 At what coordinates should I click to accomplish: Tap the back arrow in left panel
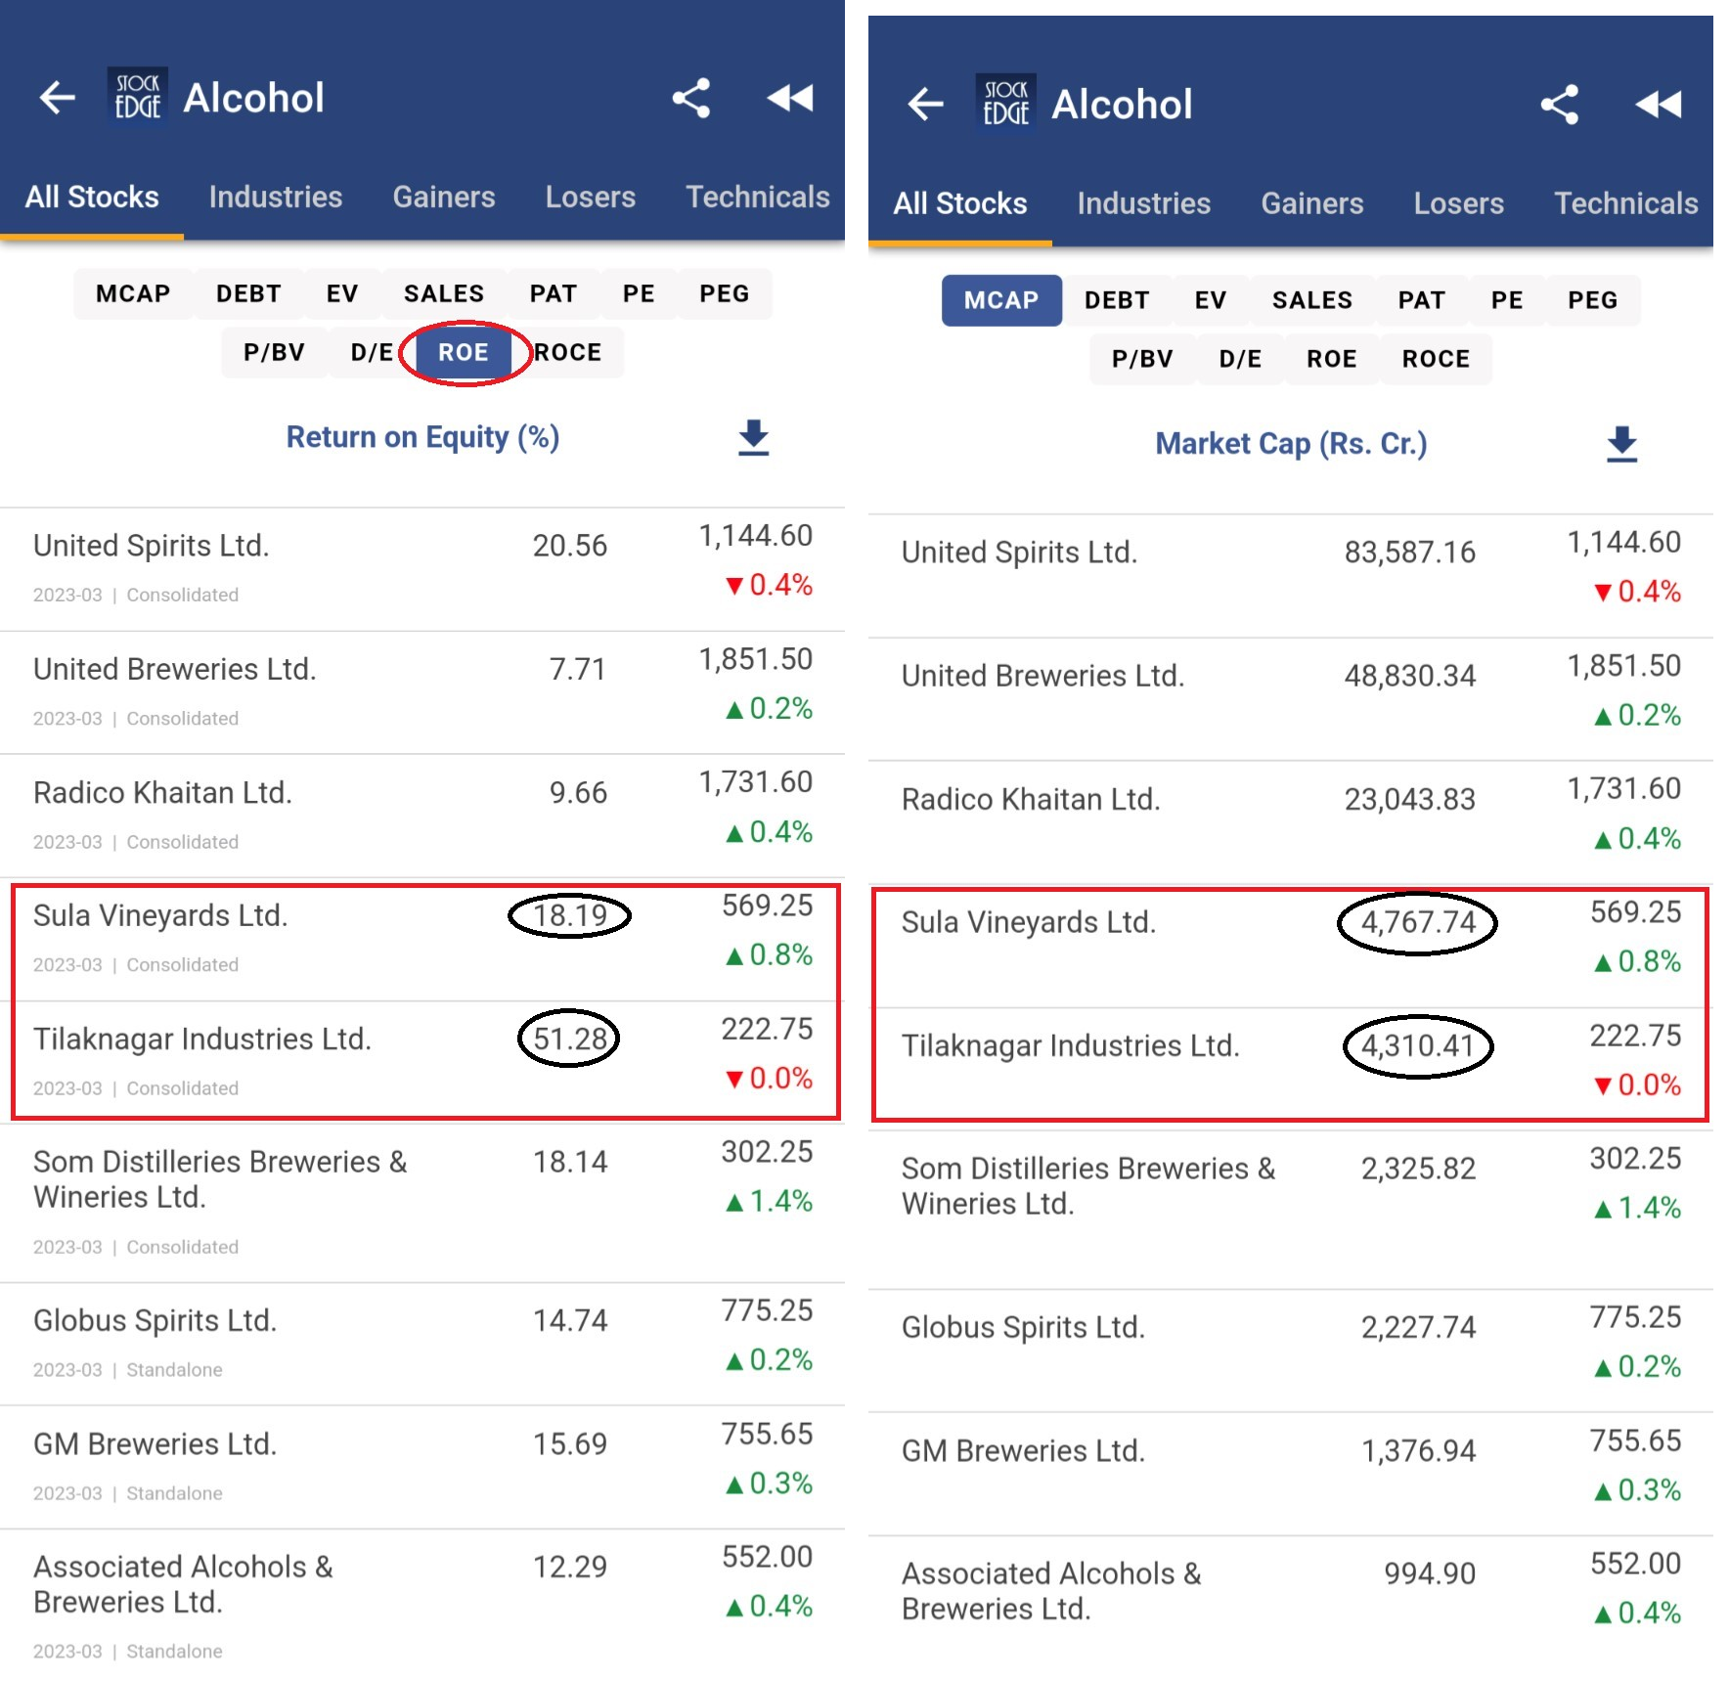58,98
